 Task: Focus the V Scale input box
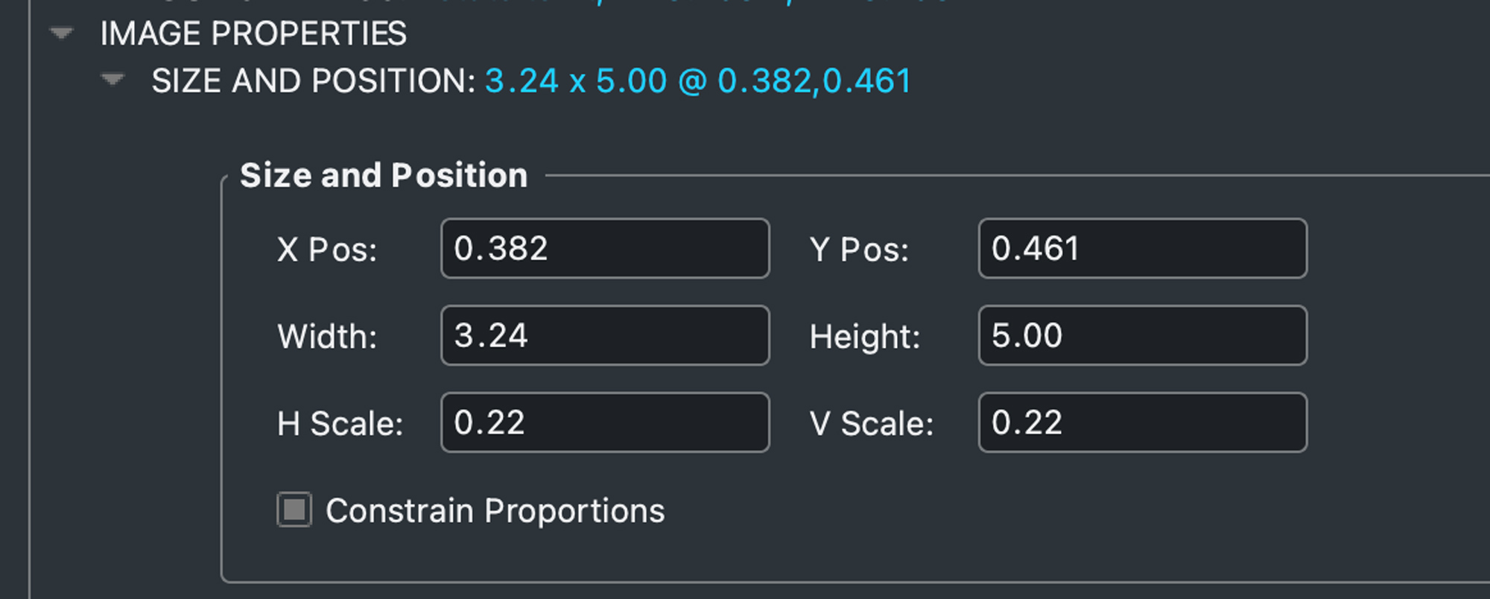pyautogui.click(x=1142, y=423)
